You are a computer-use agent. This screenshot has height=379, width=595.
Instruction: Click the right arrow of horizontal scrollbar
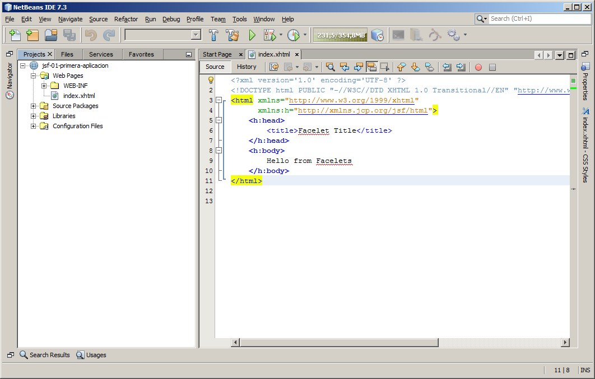tap(565, 343)
